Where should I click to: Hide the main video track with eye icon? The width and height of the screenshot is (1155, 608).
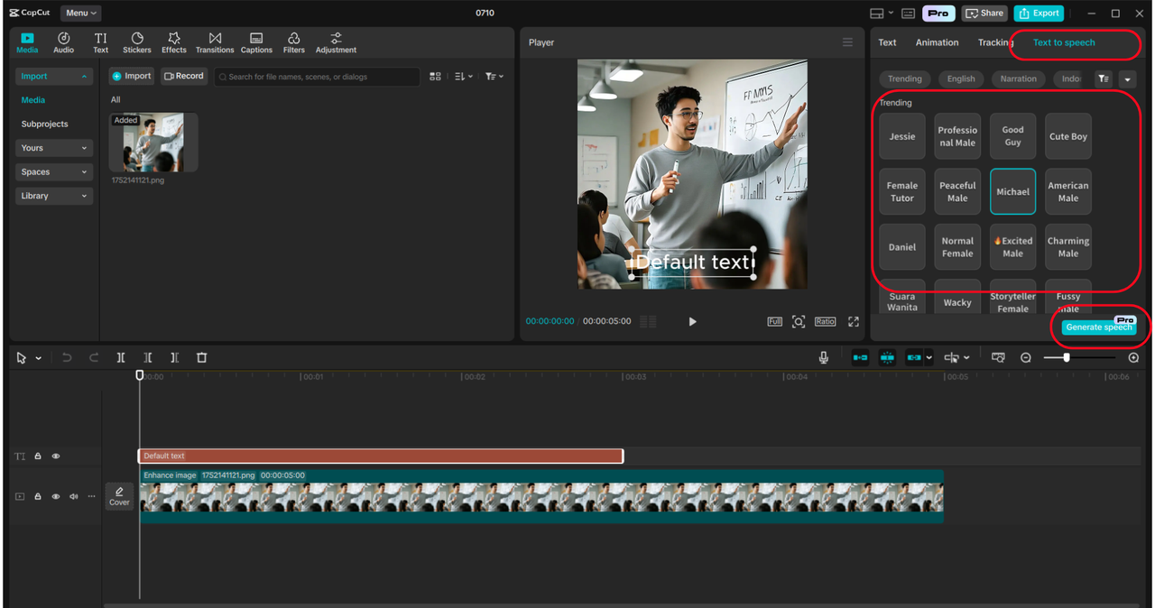tap(56, 497)
